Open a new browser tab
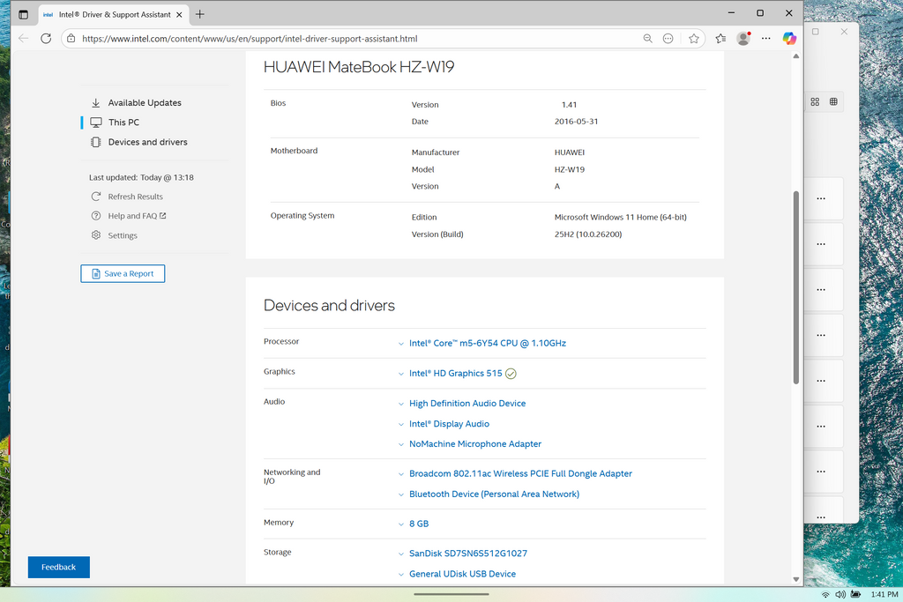The height and width of the screenshot is (602, 903). [200, 14]
